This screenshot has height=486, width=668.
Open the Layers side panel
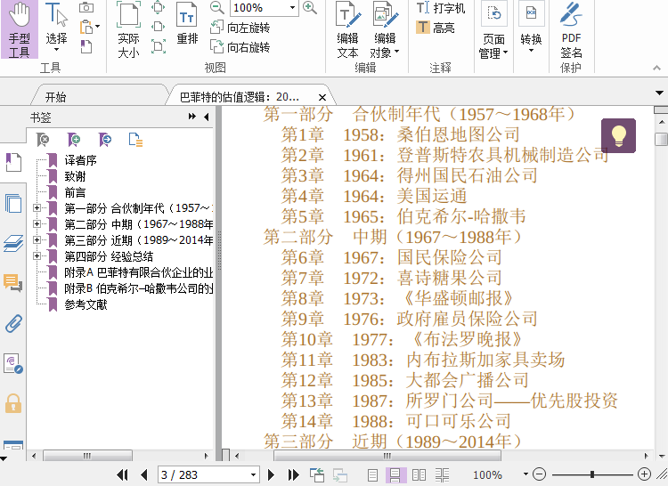click(x=13, y=243)
